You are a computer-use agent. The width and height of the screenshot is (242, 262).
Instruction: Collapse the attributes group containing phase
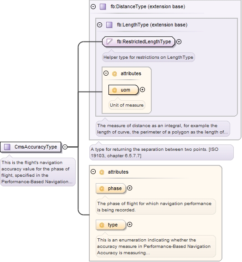93,172
